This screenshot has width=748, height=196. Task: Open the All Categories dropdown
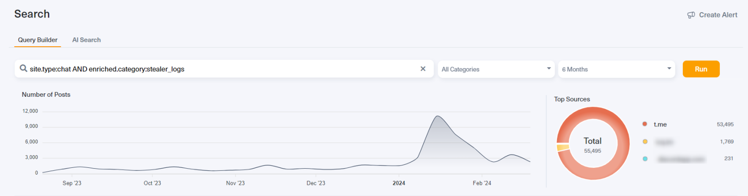click(496, 69)
